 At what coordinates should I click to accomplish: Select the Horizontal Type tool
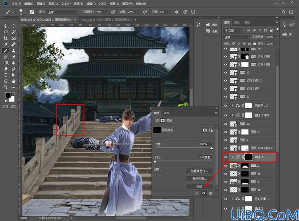point(6,75)
